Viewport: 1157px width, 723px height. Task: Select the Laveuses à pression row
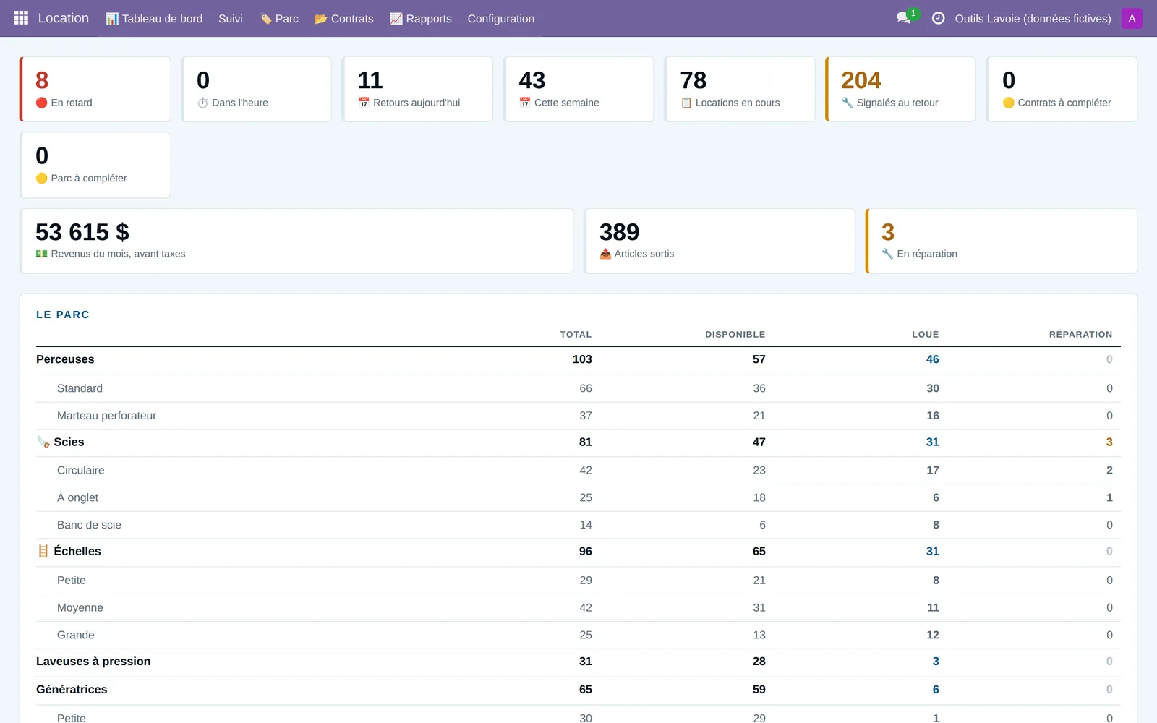pyautogui.click(x=578, y=662)
